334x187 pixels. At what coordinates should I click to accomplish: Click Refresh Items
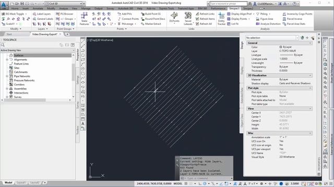(x=205, y=19)
